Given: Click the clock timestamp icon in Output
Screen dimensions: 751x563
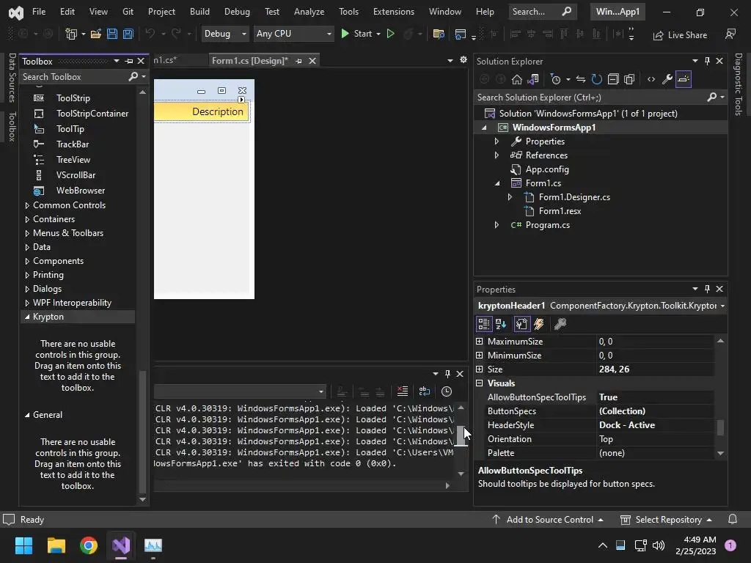Looking at the screenshot, I should [x=447, y=391].
